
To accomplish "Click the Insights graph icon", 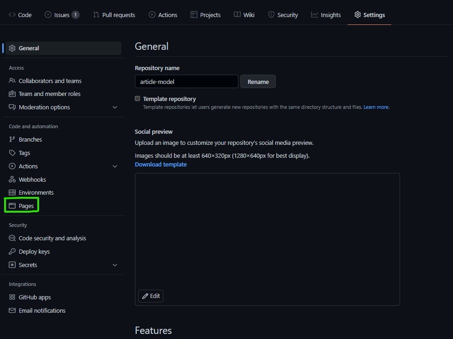I will click(x=314, y=15).
